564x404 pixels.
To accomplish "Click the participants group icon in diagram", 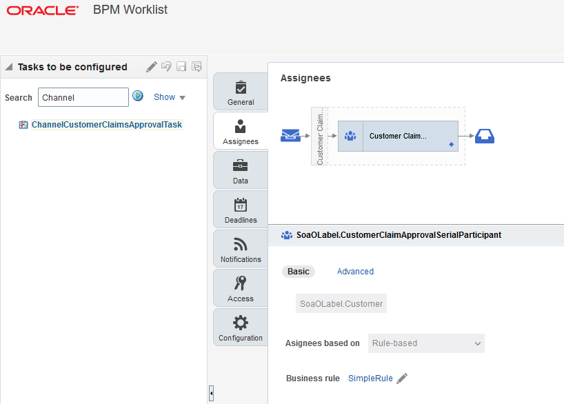I will click(x=350, y=136).
